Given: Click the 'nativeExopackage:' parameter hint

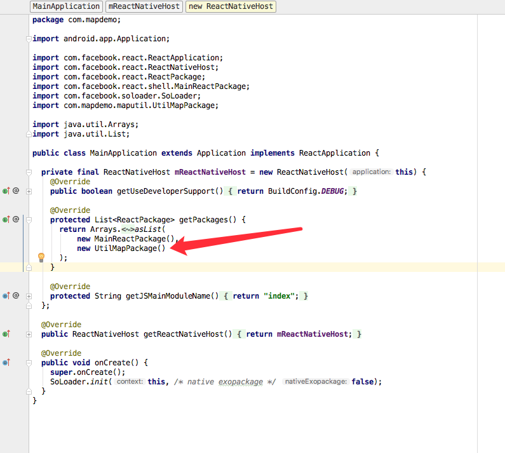Looking at the screenshot, I should [316, 381].
